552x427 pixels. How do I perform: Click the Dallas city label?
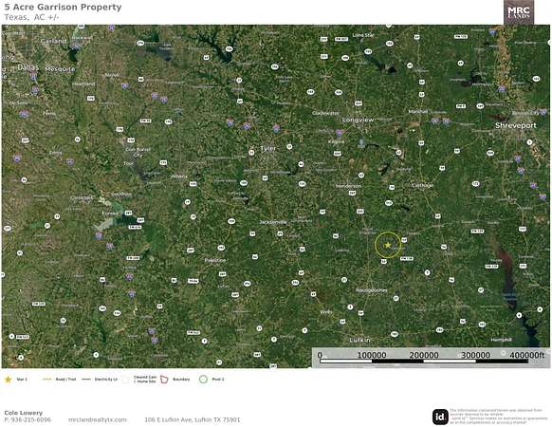coord(28,67)
